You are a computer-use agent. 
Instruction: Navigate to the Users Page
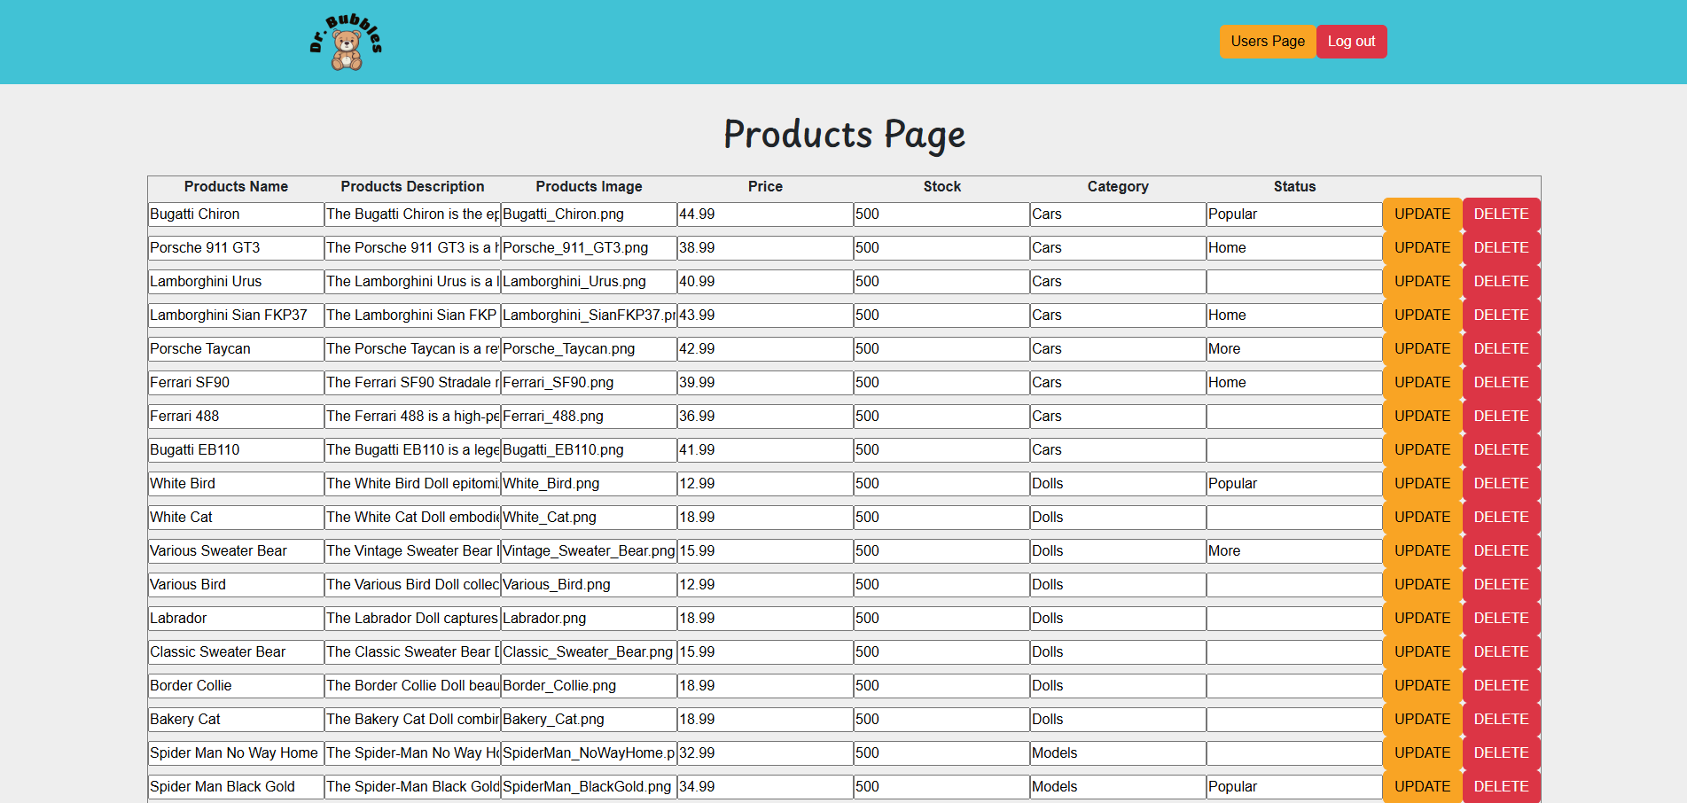tap(1267, 41)
